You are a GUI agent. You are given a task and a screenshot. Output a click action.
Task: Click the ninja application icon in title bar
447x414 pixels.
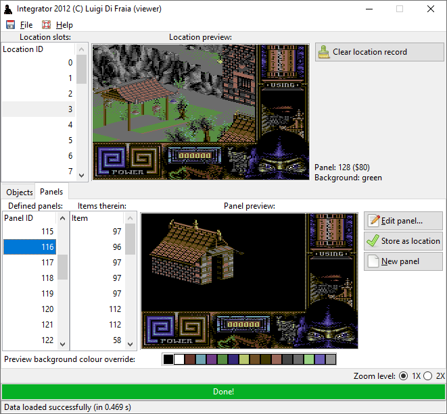[x=8, y=9]
